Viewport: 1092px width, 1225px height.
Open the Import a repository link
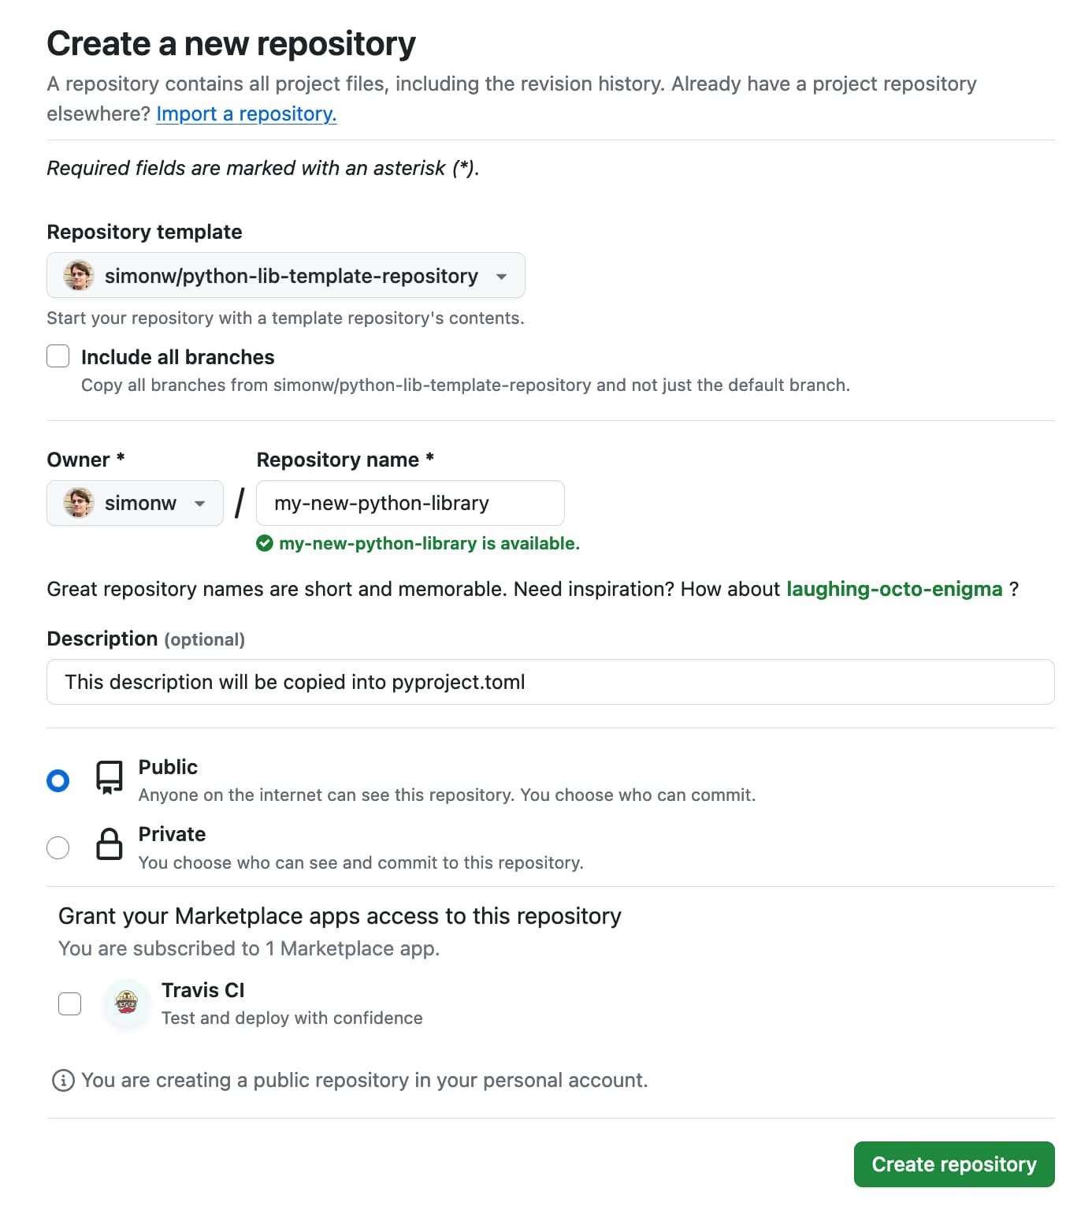(247, 114)
